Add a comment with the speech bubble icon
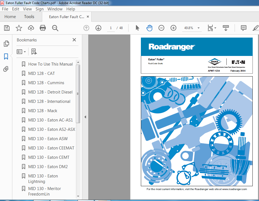259x201 pixels. coord(243,28)
